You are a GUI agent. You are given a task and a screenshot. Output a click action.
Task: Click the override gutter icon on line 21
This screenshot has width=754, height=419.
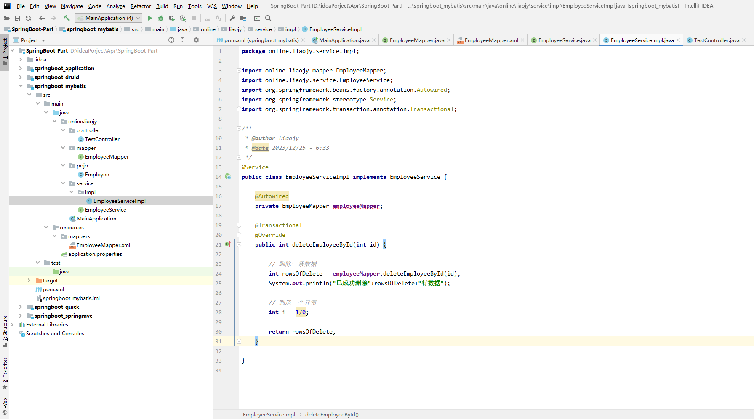click(x=228, y=244)
